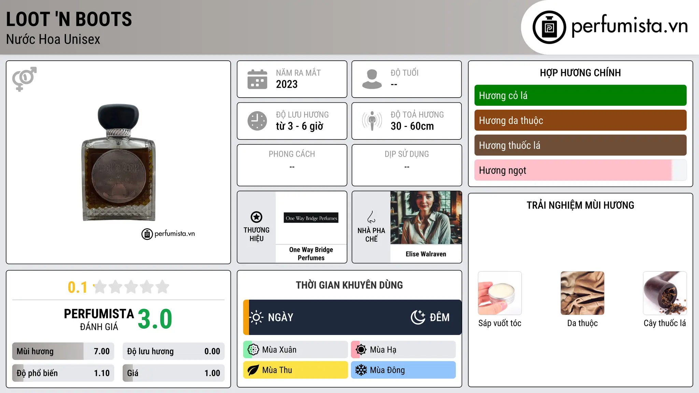Click the Thời gian khuyên dùng heading
Image resolution: width=699 pixels, height=393 pixels.
click(x=349, y=285)
